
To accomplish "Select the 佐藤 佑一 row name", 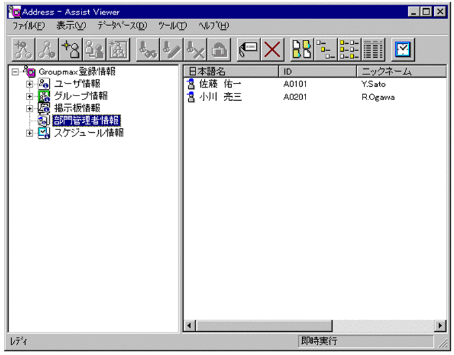I will (x=220, y=84).
